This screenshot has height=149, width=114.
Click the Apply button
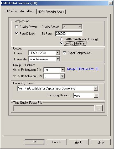[x=79, y=142]
